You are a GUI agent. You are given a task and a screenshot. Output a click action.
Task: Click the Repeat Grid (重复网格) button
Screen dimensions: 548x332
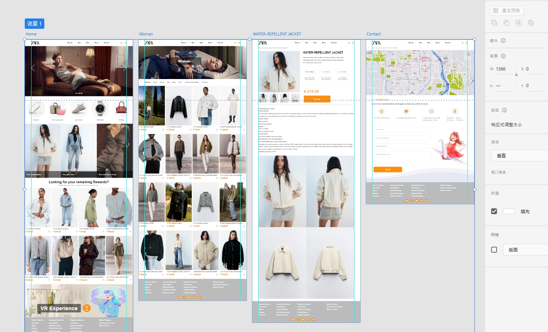tap(507, 11)
